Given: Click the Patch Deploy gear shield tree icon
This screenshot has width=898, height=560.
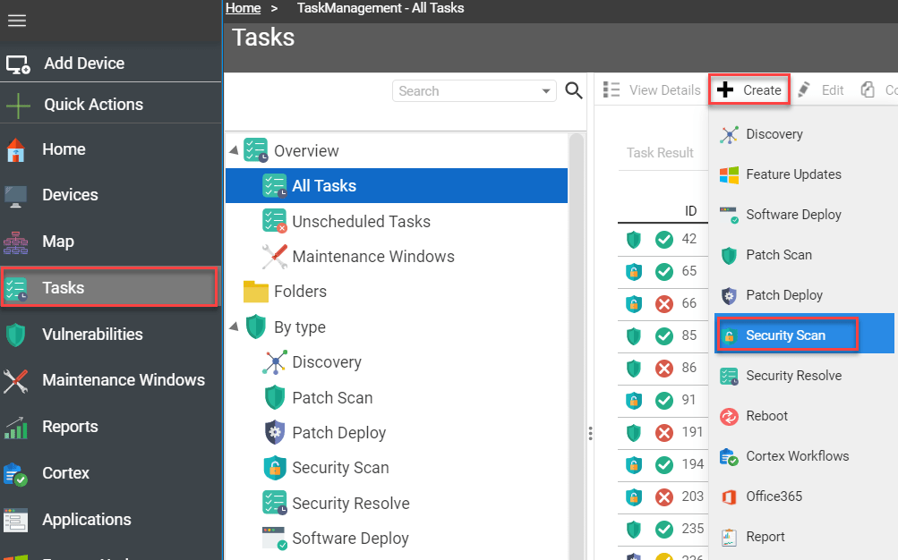Looking at the screenshot, I should coord(275,432).
